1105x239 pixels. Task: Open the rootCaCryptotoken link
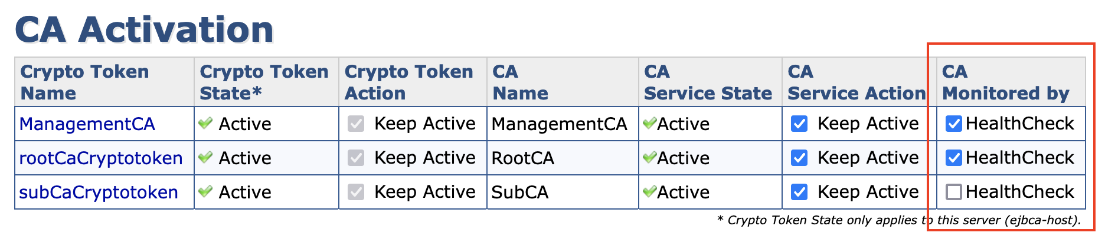(x=101, y=158)
